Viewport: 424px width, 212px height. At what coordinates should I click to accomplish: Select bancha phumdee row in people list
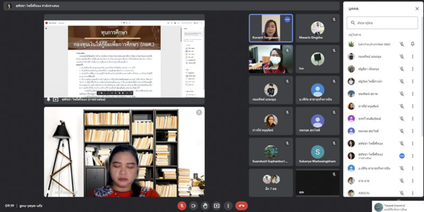382,44
